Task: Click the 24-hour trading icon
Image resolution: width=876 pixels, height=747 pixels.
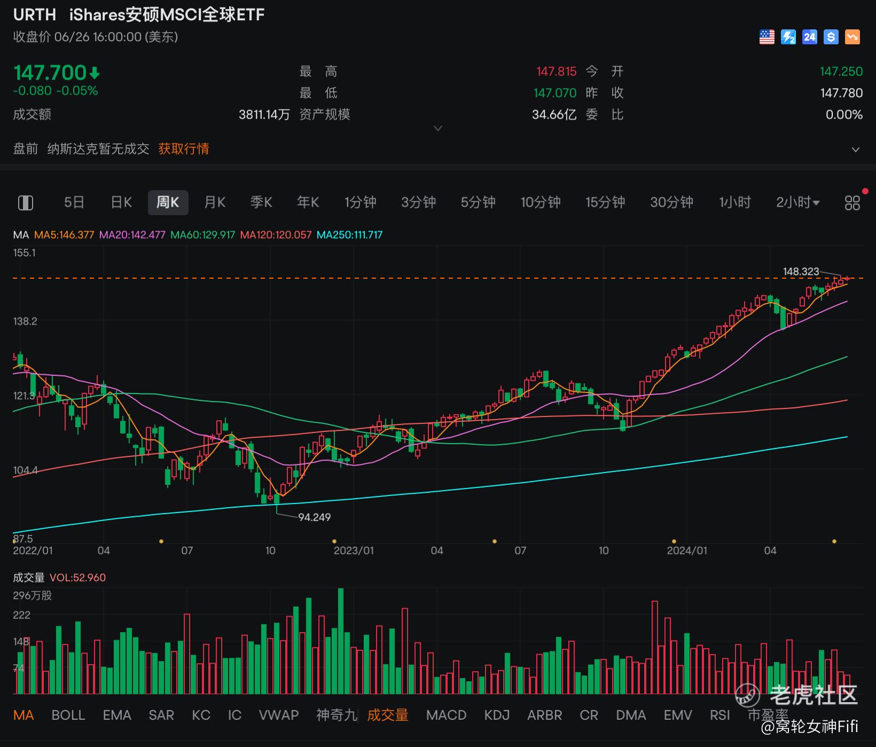Action: coord(809,37)
